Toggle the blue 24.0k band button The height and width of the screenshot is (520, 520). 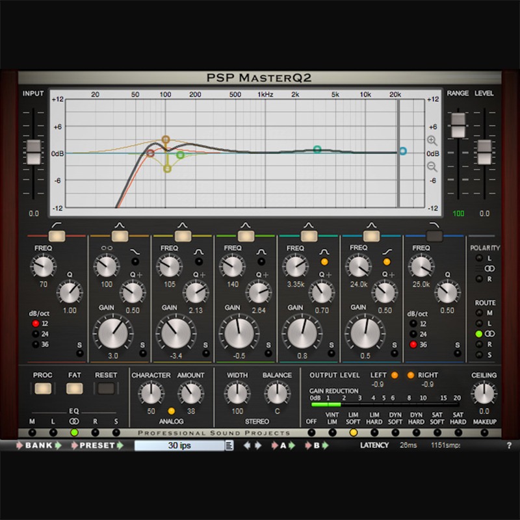pos(371,236)
